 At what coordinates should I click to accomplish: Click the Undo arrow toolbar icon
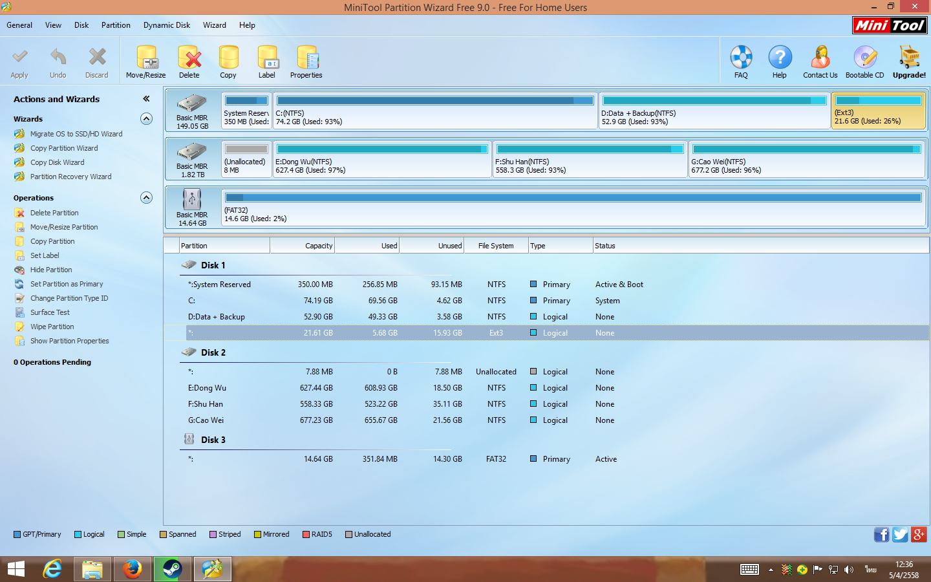[58, 58]
